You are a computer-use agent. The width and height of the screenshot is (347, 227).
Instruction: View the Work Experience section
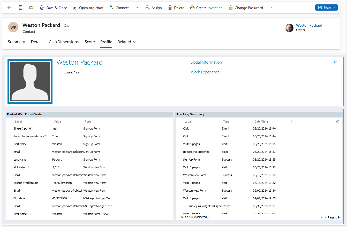(x=205, y=72)
